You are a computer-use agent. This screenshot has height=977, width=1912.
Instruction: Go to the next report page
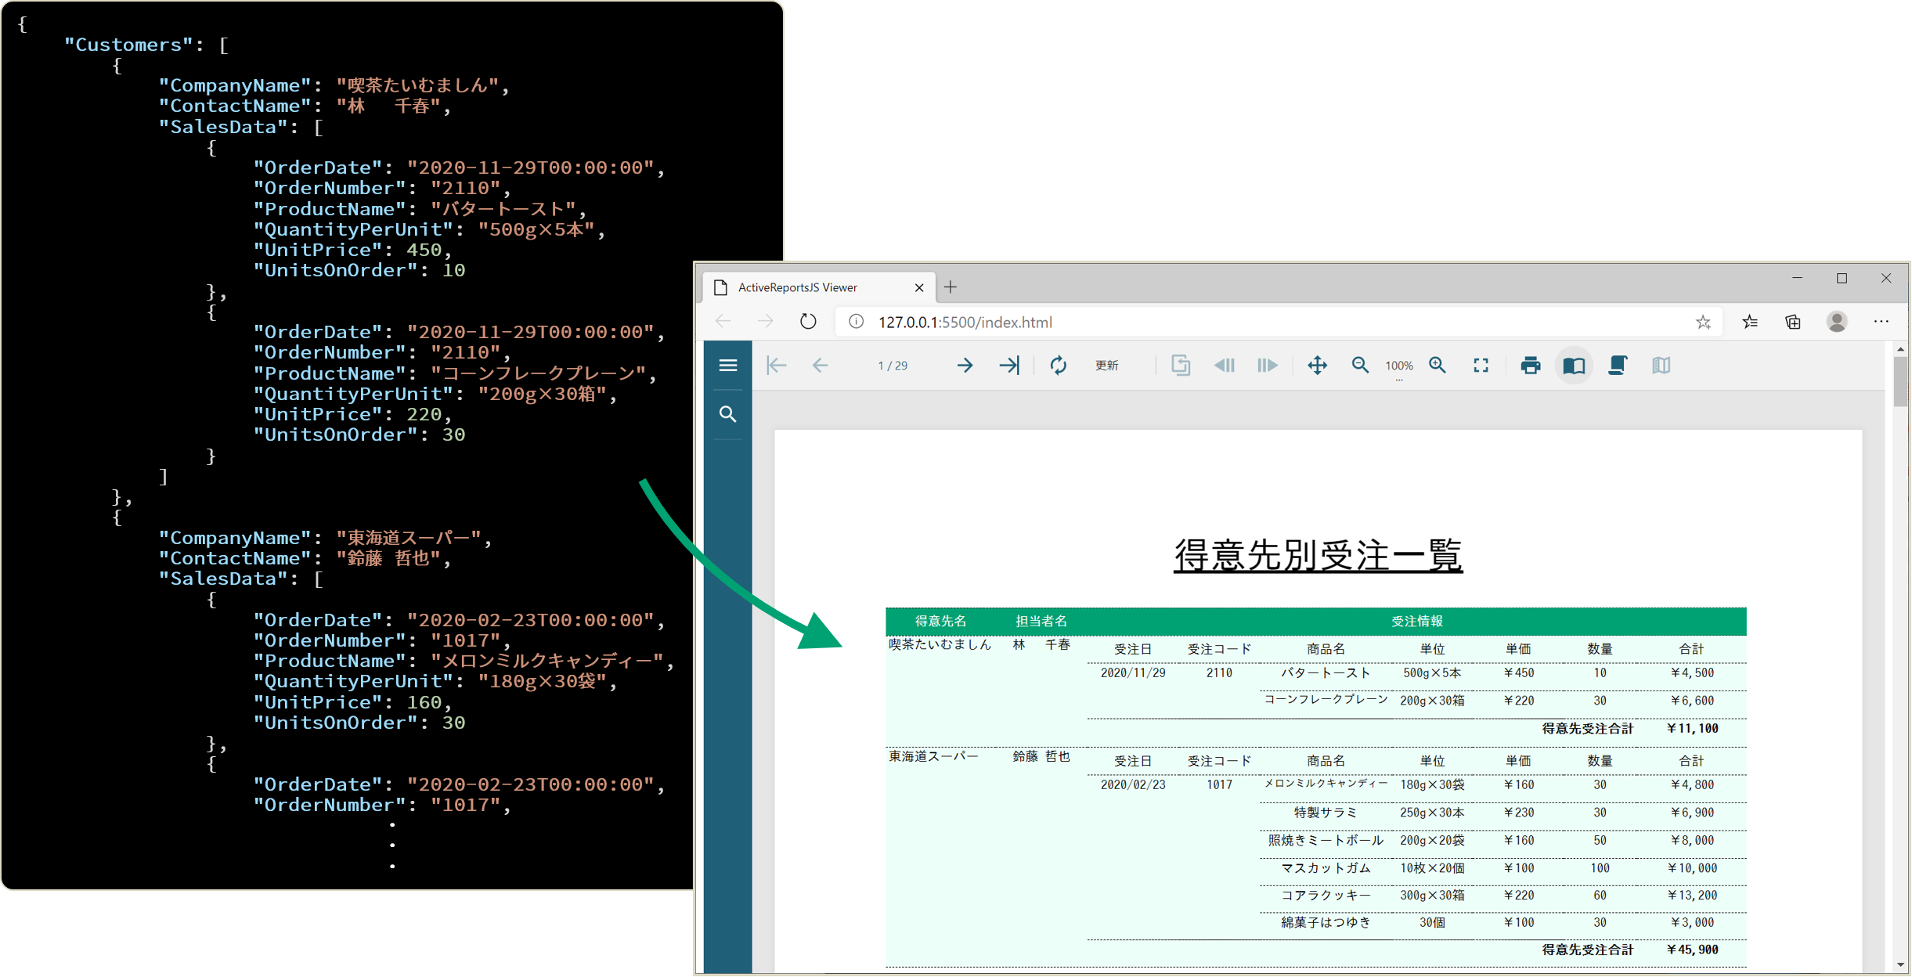coord(965,366)
